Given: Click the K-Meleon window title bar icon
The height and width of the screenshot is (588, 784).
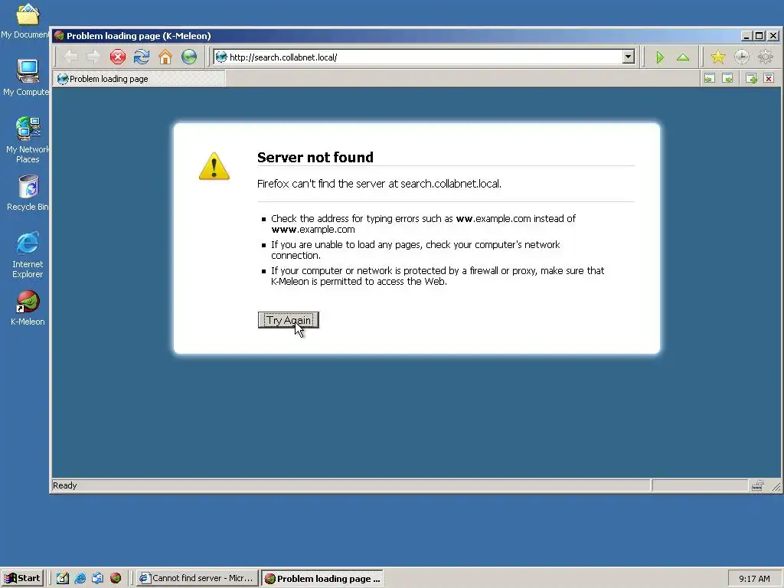Looking at the screenshot, I should point(59,35).
